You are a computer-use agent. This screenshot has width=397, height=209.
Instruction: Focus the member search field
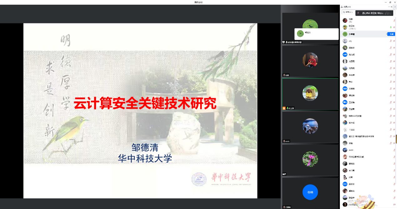point(349,12)
